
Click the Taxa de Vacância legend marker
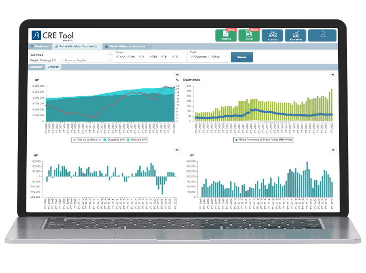pyautogui.click(x=74, y=140)
